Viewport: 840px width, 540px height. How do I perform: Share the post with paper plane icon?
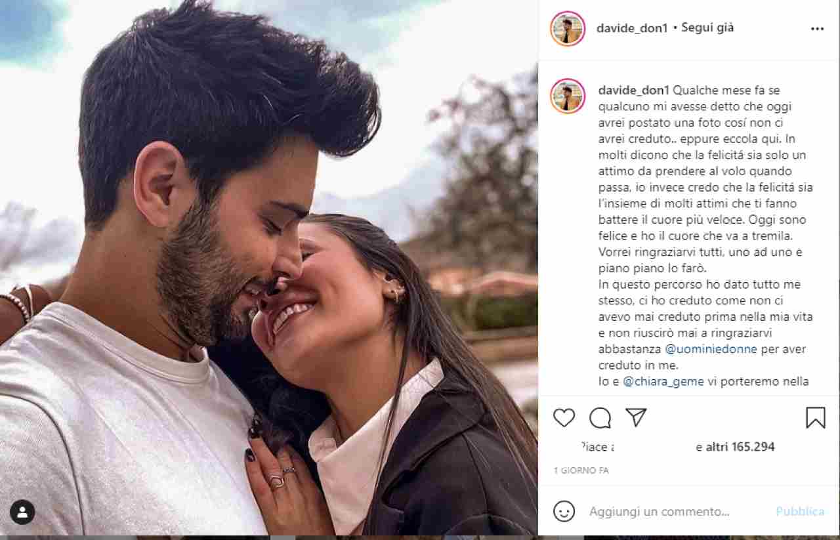[635, 417]
